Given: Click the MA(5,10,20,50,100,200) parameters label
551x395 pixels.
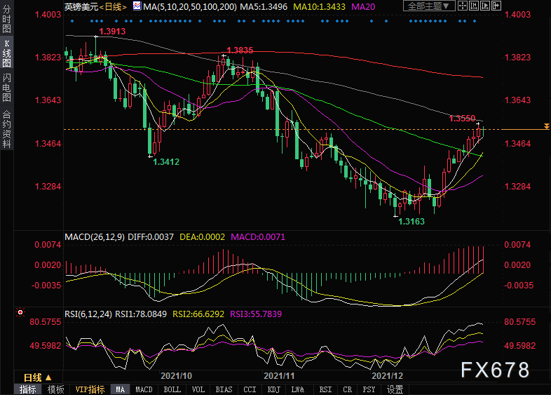Looking at the screenshot, I should 190,7.
